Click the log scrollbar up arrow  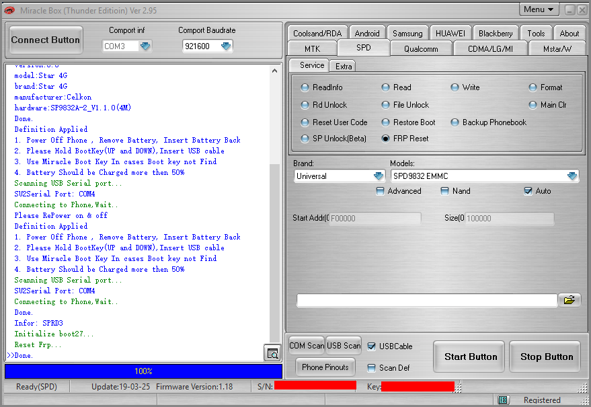274,71
